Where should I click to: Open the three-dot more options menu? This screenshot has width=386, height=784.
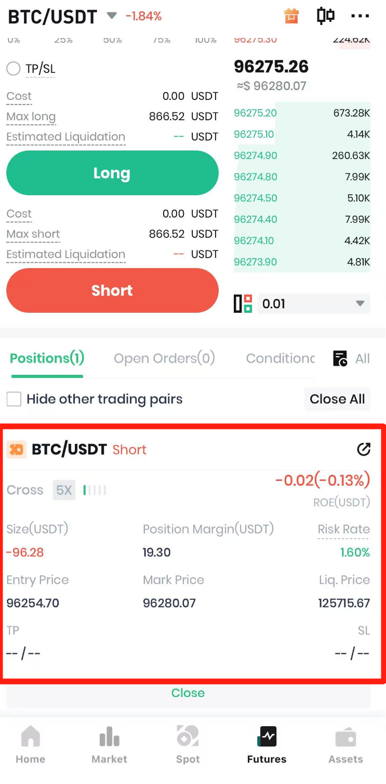[x=360, y=16]
